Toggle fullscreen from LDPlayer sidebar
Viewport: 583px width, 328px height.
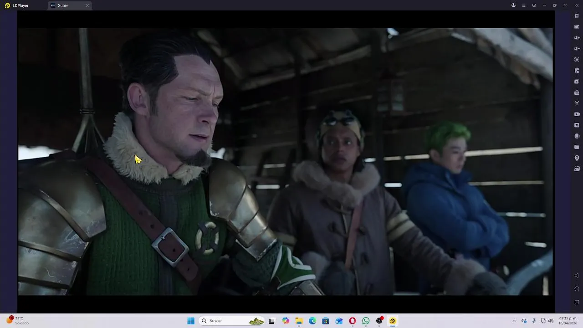pyautogui.click(x=577, y=60)
